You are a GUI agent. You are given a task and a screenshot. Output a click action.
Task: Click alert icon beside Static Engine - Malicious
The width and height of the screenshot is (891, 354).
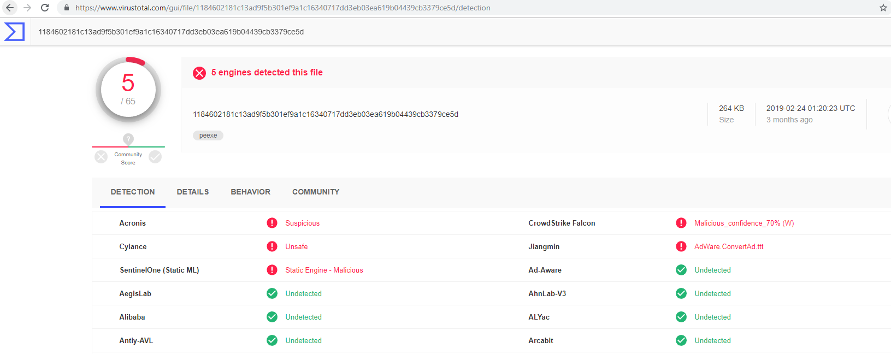[272, 270]
